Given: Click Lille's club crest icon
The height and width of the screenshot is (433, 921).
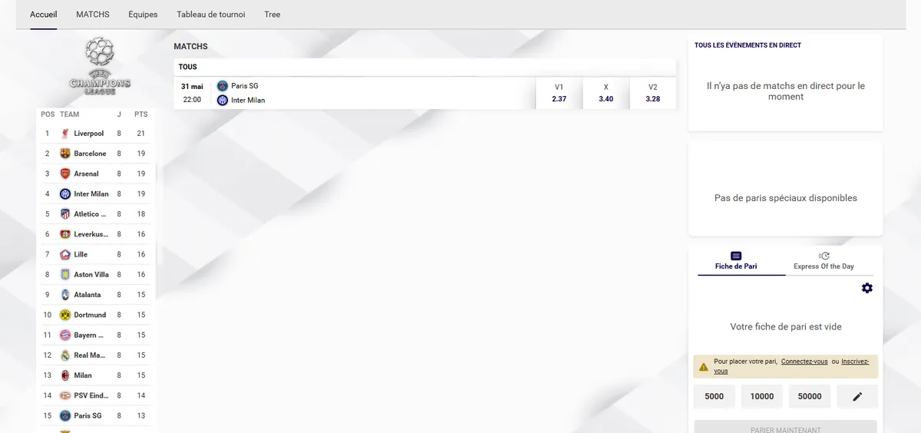Looking at the screenshot, I should [x=65, y=254].
